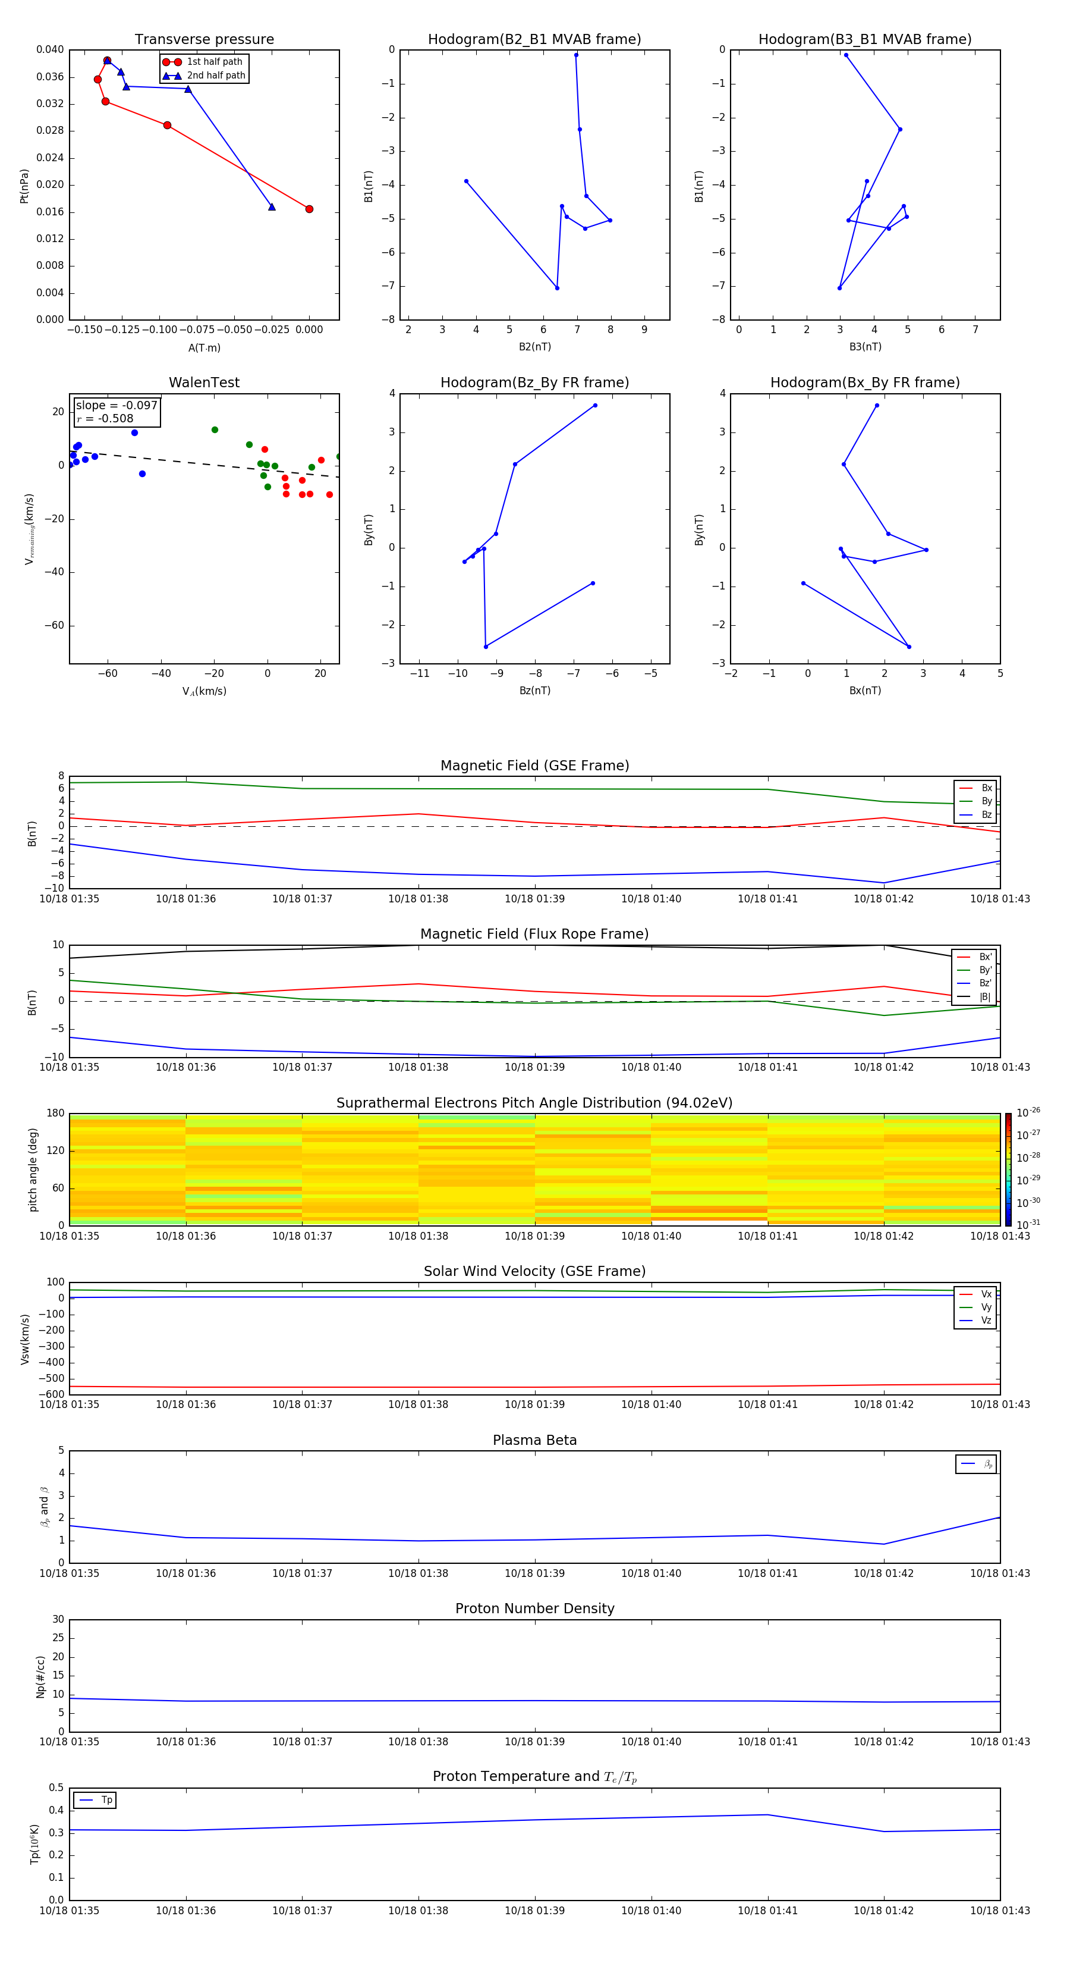This screenshot has width=1070, height=1963.
Task: Click the Hodogram(B2_B1 MVAB frame) title
Action: [534, 40]
